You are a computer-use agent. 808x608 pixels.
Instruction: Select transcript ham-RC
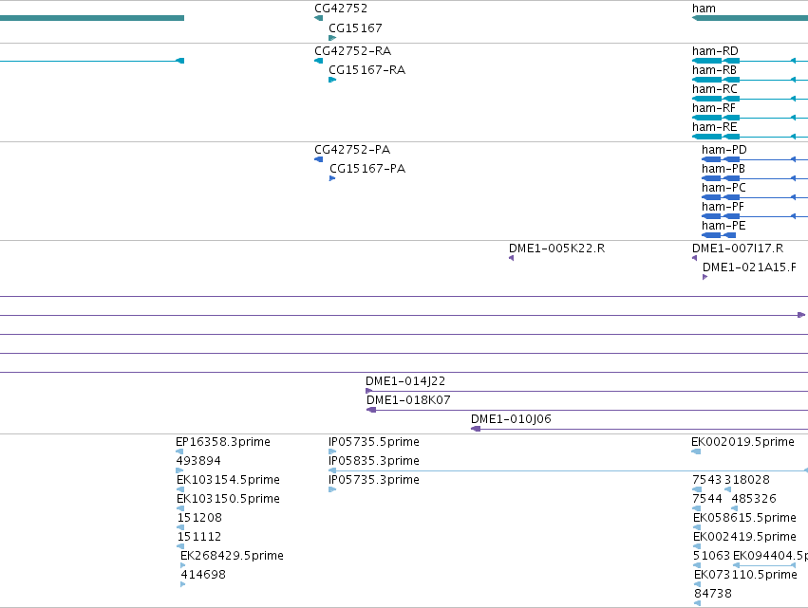[714, 89]
